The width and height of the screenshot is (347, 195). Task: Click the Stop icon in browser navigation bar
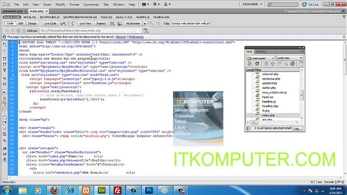click(18, 31)
